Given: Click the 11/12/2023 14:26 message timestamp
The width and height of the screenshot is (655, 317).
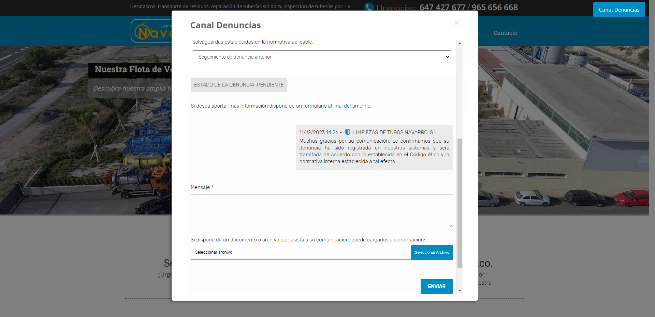Looking at the screenshot, I should click(319, 132).
